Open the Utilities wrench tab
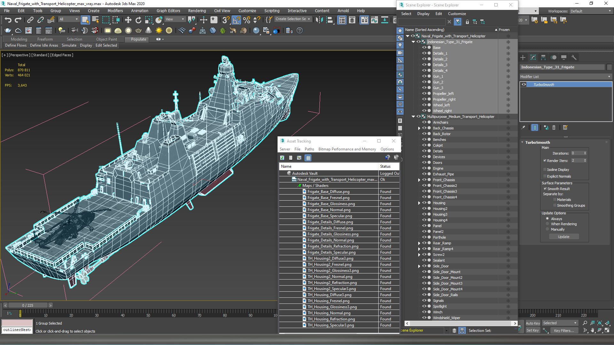The image size is (614, 345). tap(574, 57)
